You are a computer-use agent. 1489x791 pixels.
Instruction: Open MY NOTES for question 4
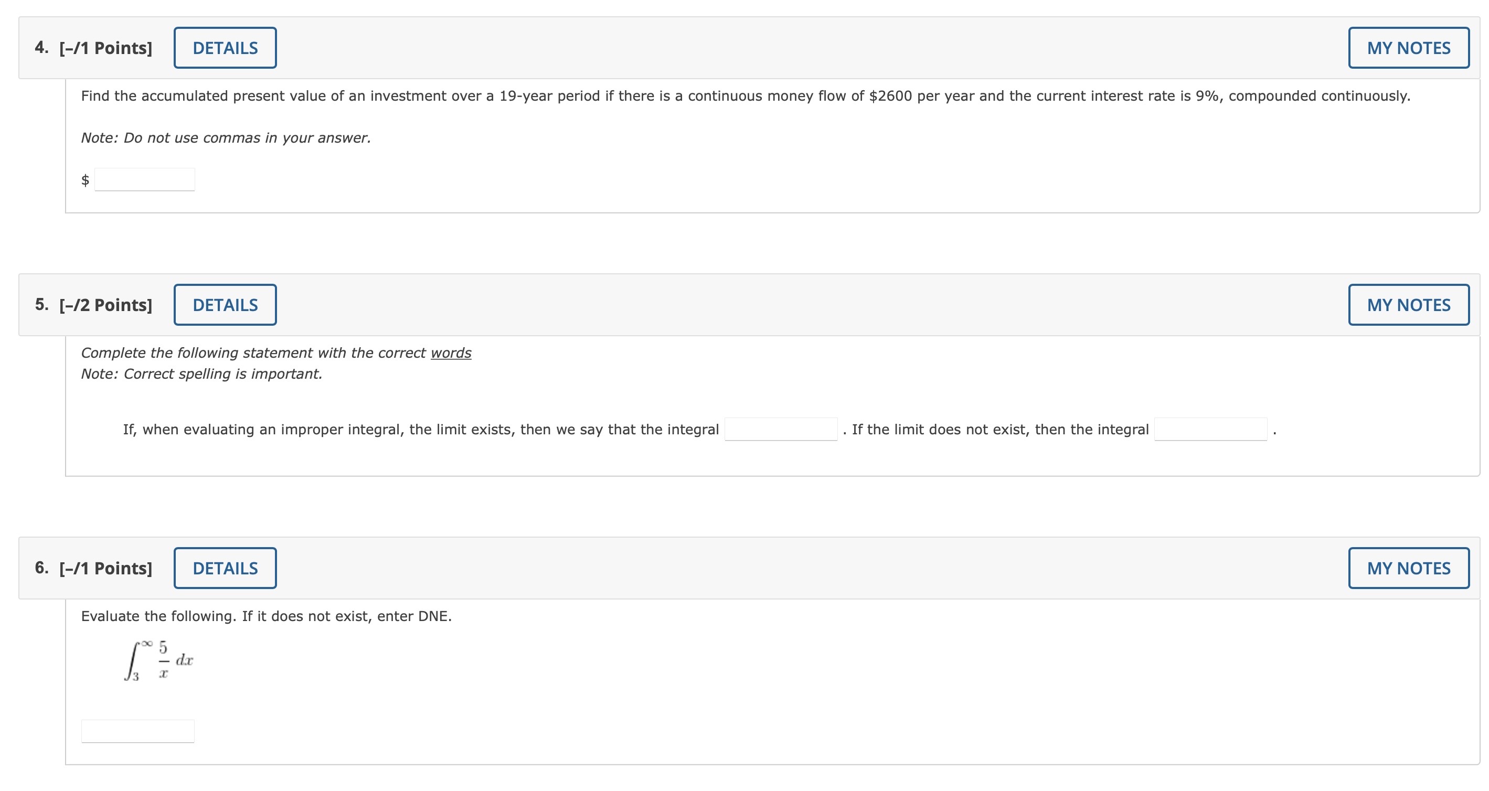1409,47
